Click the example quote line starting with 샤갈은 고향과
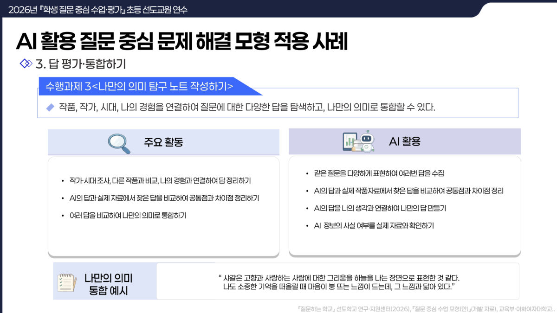Viewport: 557px width, 313px height. 338,278
